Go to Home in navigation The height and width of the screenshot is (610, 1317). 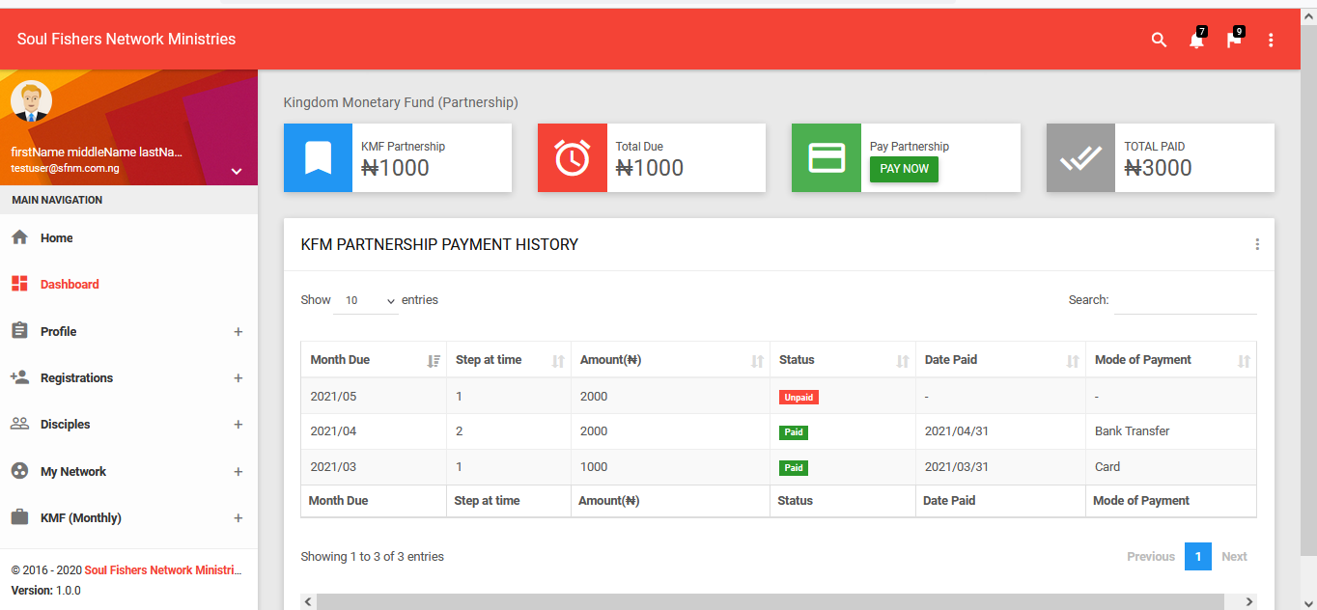coord(56,238)
